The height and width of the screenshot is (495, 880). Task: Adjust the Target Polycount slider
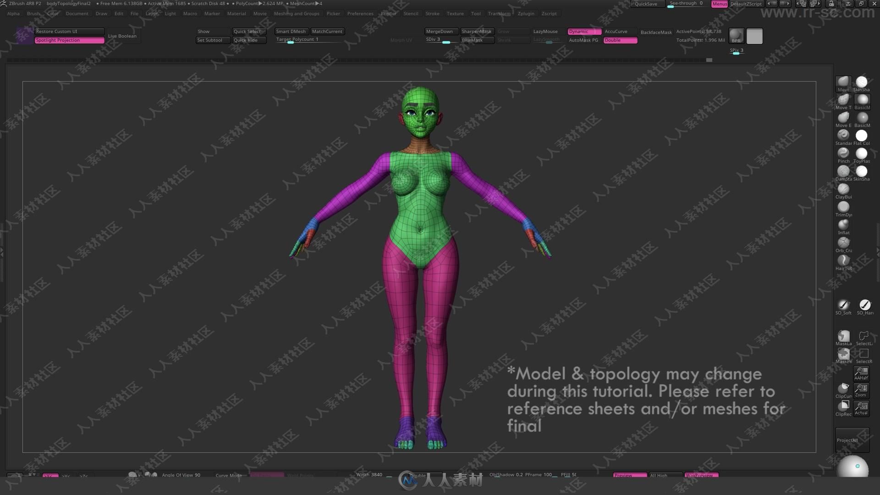click(x=309, y=40)
